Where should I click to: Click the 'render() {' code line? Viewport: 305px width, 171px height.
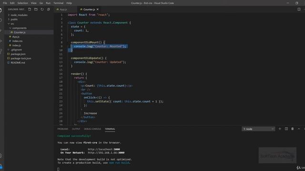click(79, 74)
